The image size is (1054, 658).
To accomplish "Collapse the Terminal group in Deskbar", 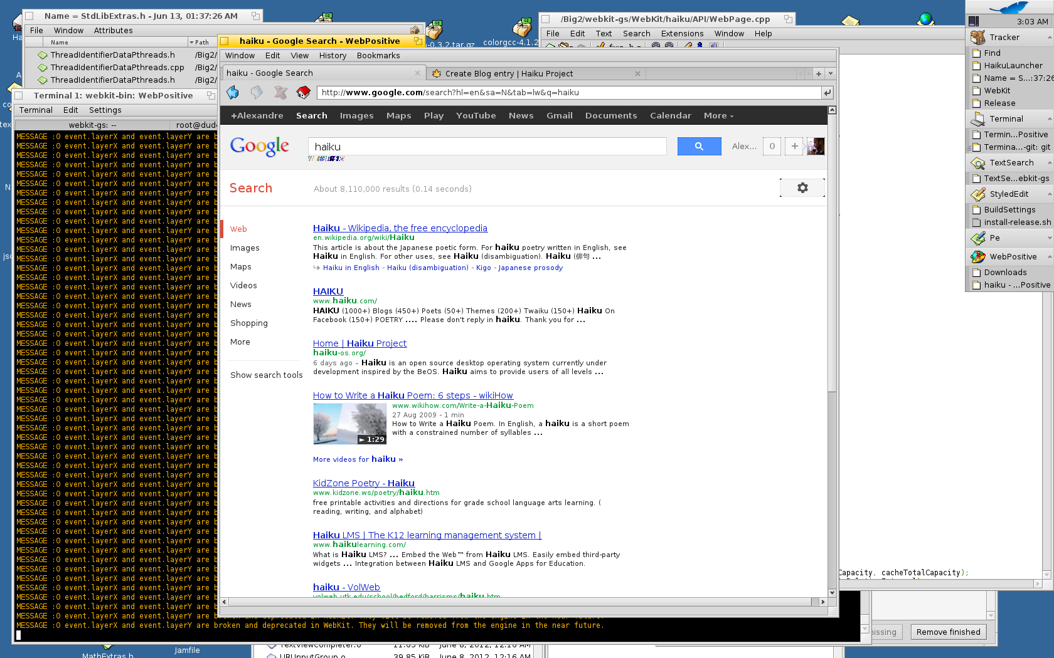I will [x=1049, y=119].
